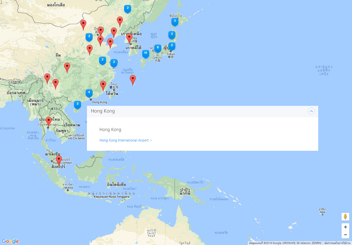Open the cluster marker labeled 3 near Sapporo

click(175, 21)
